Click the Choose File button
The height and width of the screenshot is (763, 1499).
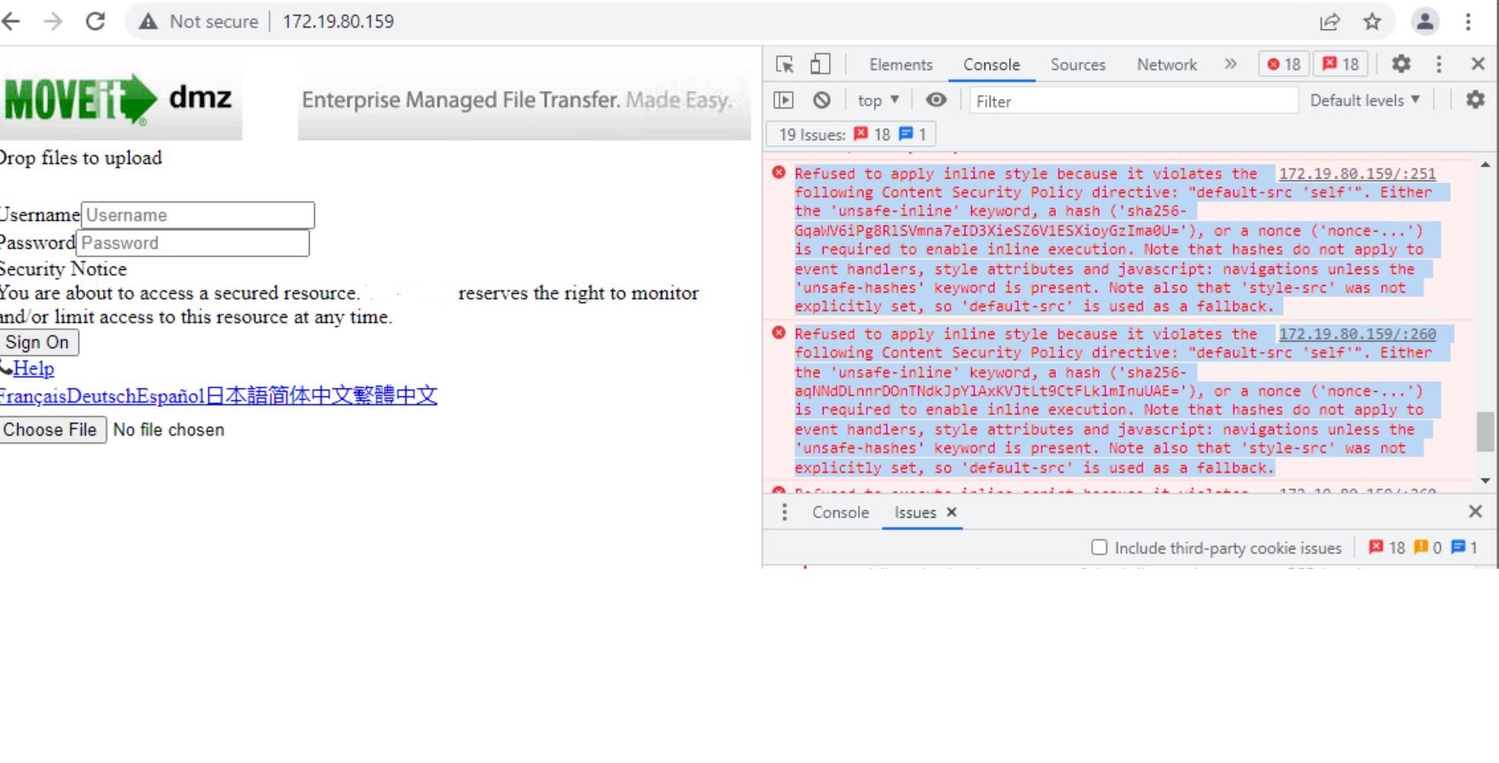point(51,430)
